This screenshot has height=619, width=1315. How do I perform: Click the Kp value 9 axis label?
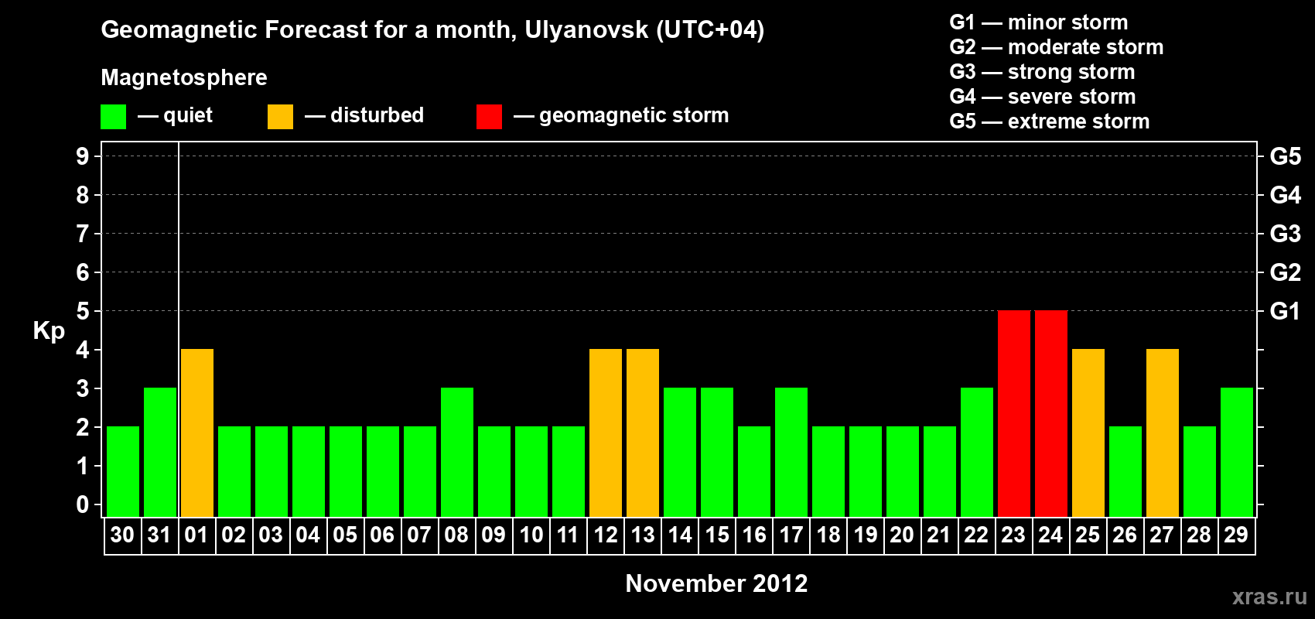click(83, 156)
